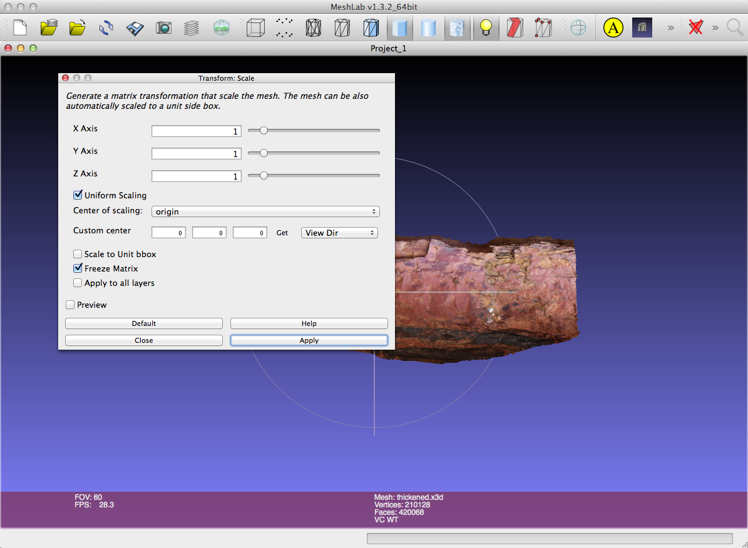Click the Reload mesh icon
The width and height of the screenshot is (748, 548).
click(106, 28)
